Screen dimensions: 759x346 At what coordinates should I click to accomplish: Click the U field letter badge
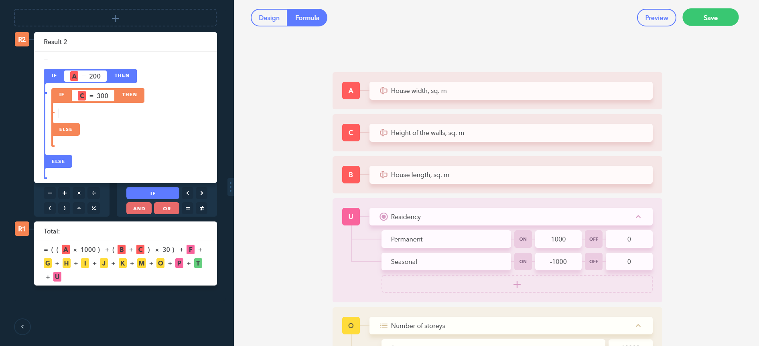(x=351, y=217)
